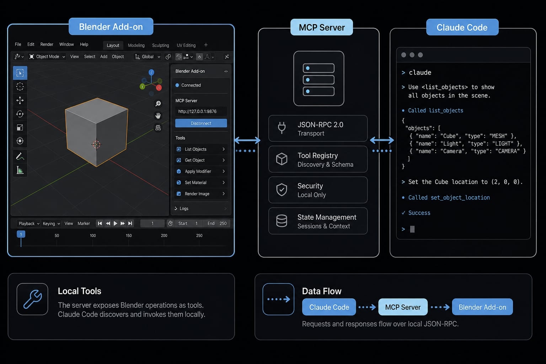Click the End frame field showing 250
The width and height of the screenshot is (546, 364).
(217, 224)
